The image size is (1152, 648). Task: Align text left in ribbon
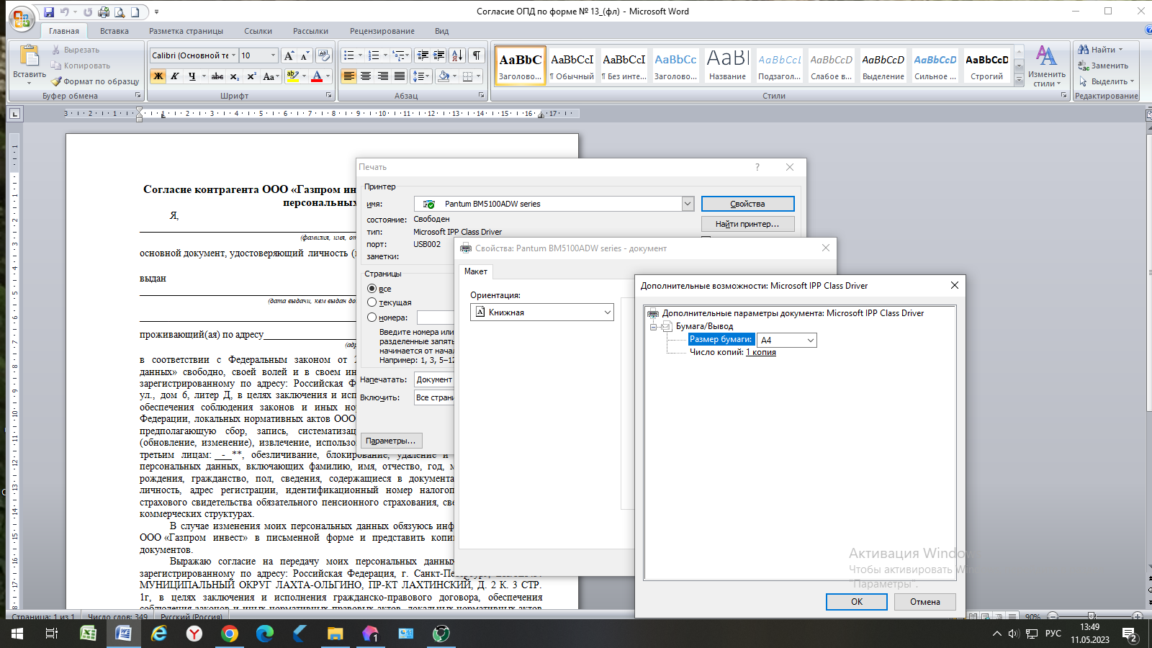(x=349, y=76)
